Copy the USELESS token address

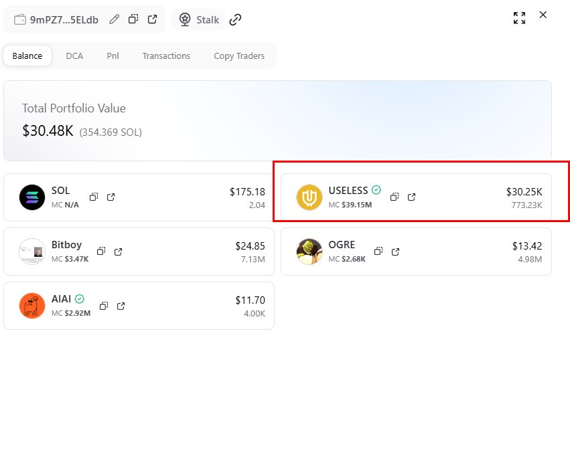coord(395,197)
